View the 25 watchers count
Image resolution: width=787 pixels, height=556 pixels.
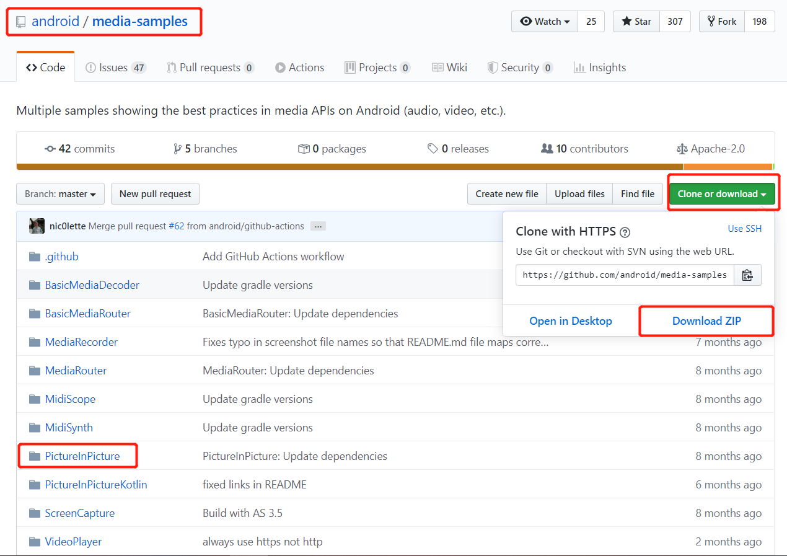(x=591, y=21)
